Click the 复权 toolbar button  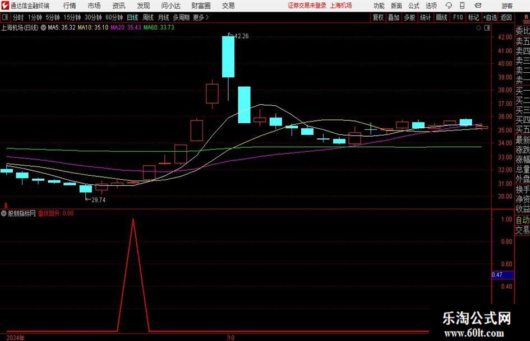[378, 17]
